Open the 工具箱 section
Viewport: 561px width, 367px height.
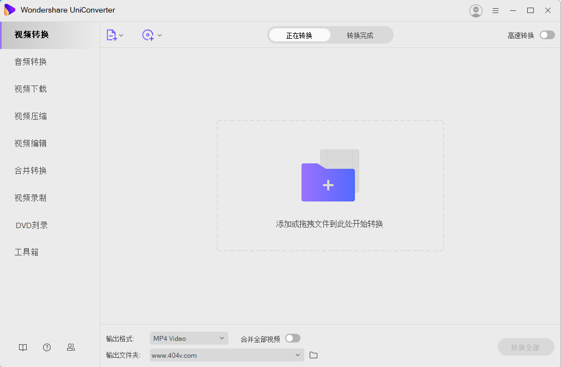click(26, 252)
